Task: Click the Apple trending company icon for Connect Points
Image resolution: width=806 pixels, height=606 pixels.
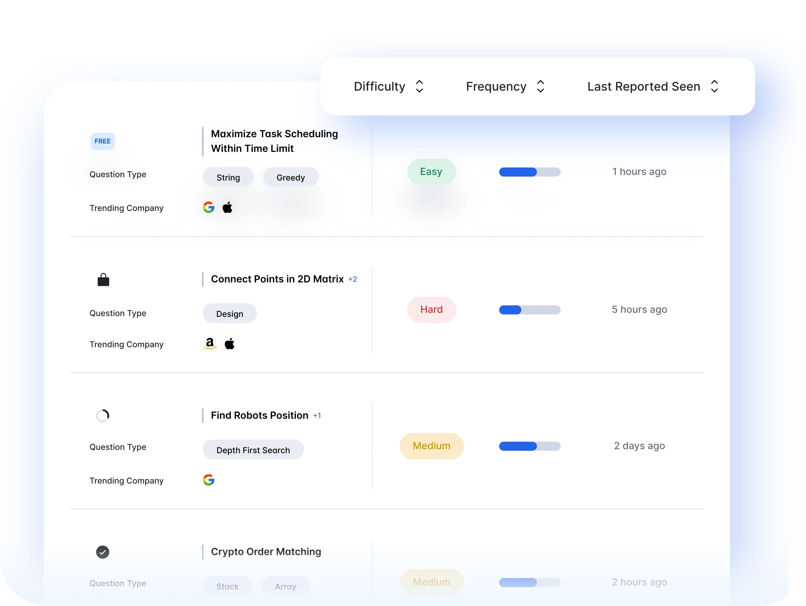Action: pyautogui.click(x=230, y=343)
